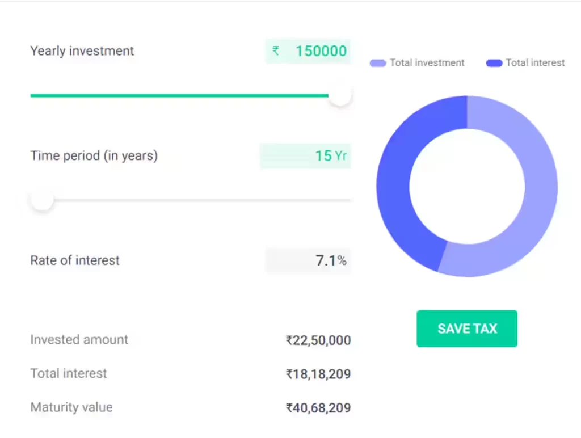Click the rupee symbol in investment field
Screen dimensions: 581x438
click(x=276, y=50)
